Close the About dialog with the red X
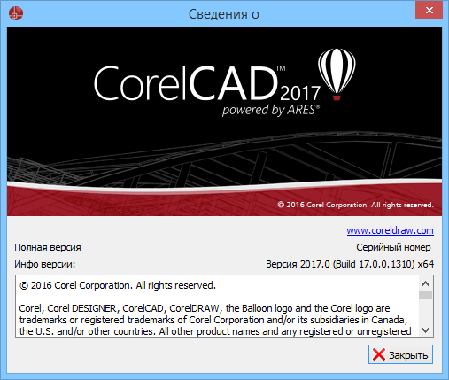The height and width of the screenshot is (380, 449). 429,10
